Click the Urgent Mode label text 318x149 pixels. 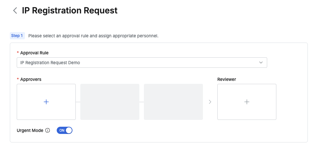[30, 130]
